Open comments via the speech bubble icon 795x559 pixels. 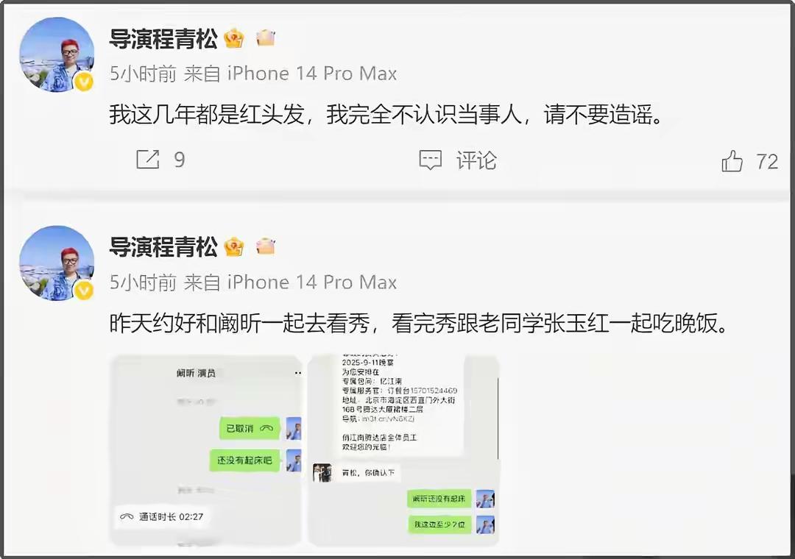[x=431, y=160]
